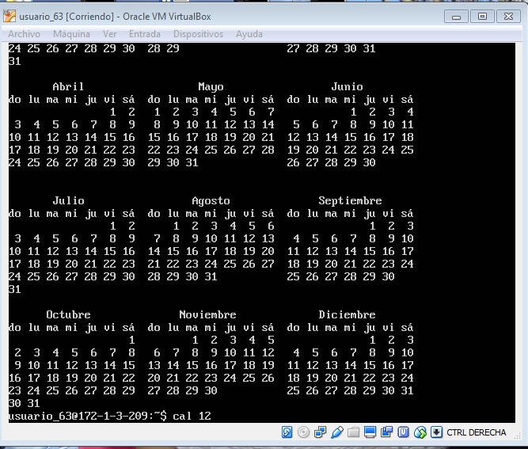Click the USB devices status icon

click(336, 432)
